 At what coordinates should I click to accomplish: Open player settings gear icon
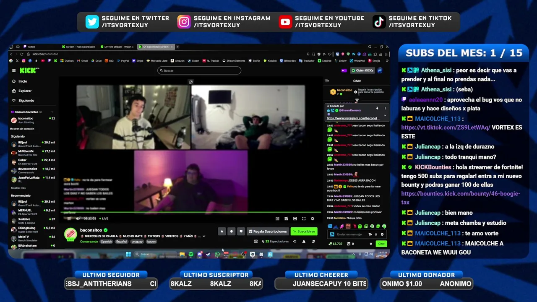pos(313,219)
